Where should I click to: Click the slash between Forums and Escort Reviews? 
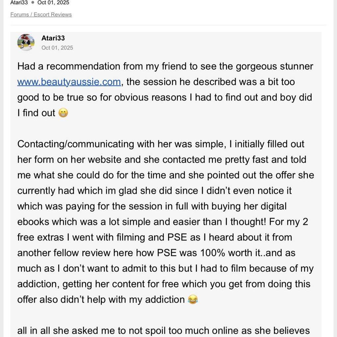(32, 14)
